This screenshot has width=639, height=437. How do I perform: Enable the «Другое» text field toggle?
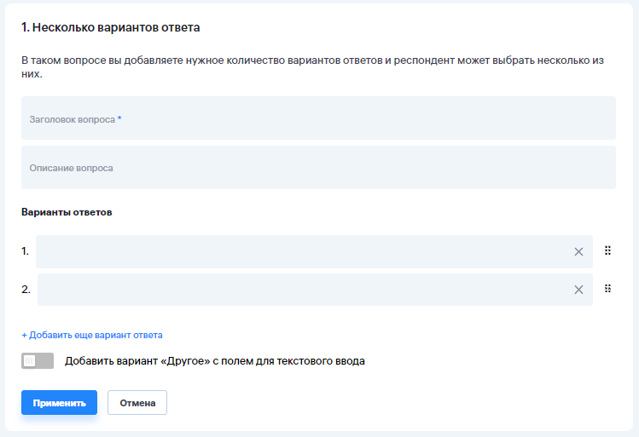coord(38,361)
